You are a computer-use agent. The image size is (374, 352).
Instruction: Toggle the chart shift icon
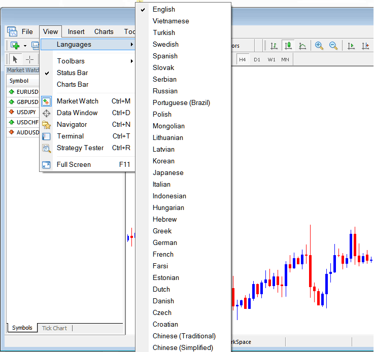365,46
